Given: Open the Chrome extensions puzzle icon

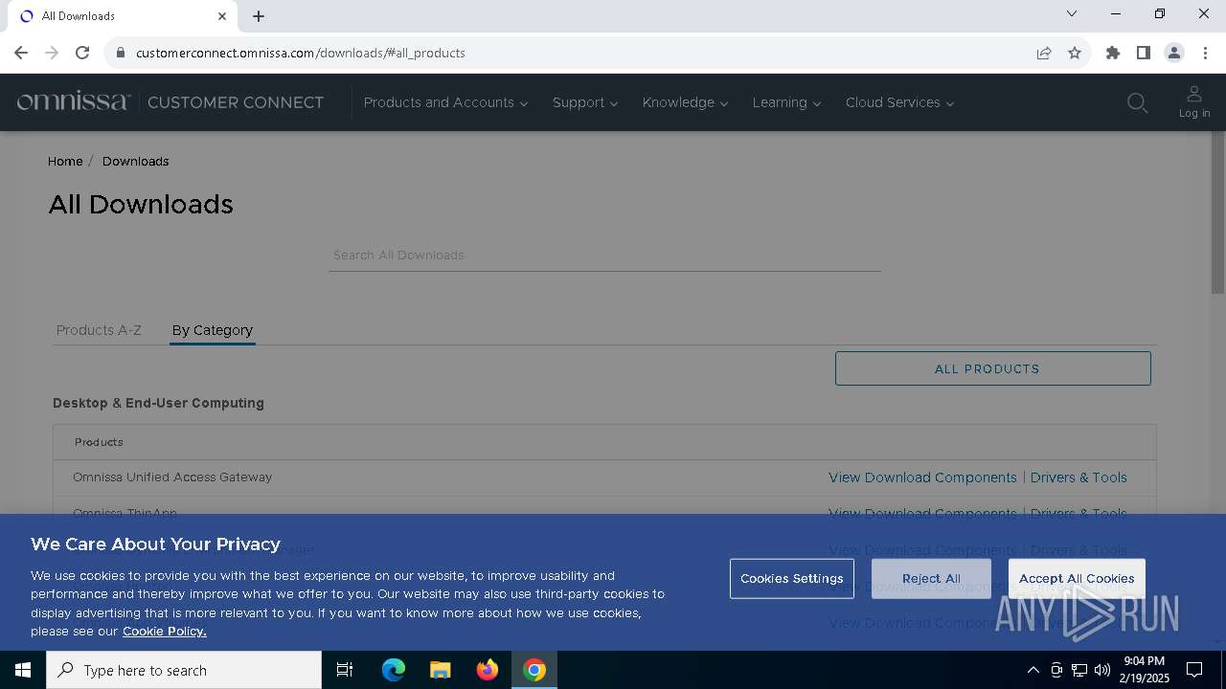Looking at the screenshot, I should 1113,53.
